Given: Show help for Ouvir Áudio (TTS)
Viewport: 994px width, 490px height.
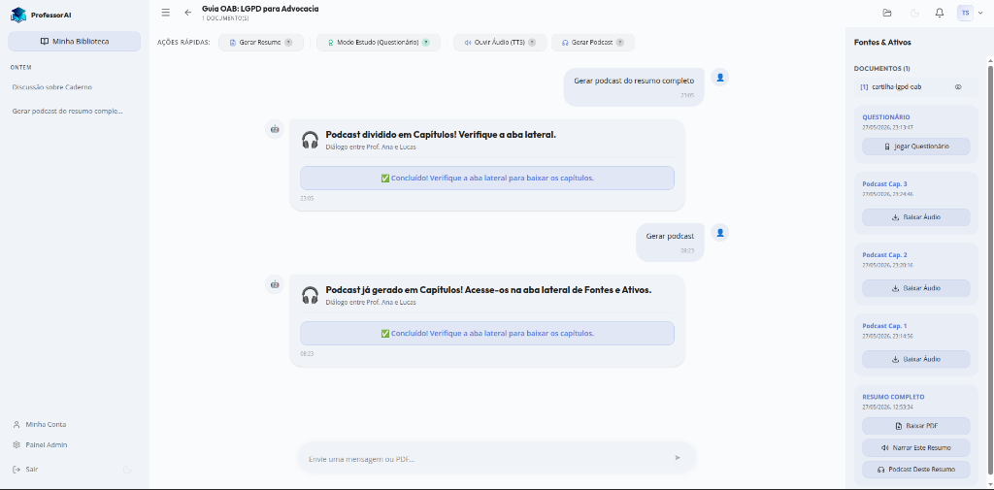Looking at the screenshot, I should [532, 43].
